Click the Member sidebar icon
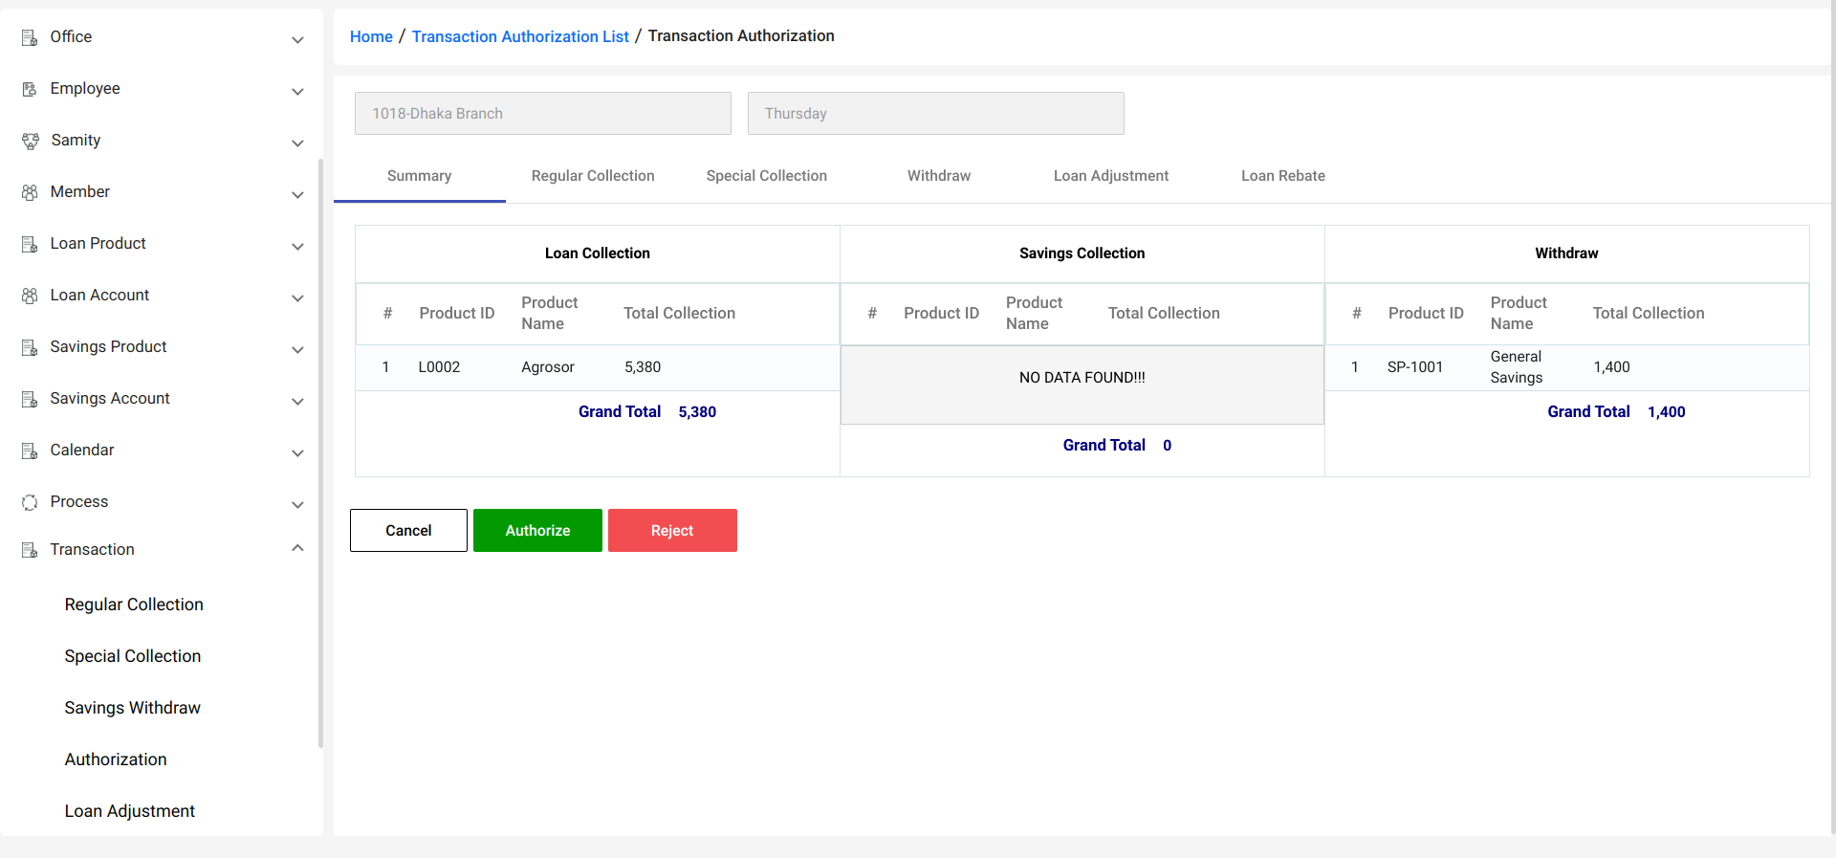The width and height of the screenshot is (1836, 858). pos(30,192)
